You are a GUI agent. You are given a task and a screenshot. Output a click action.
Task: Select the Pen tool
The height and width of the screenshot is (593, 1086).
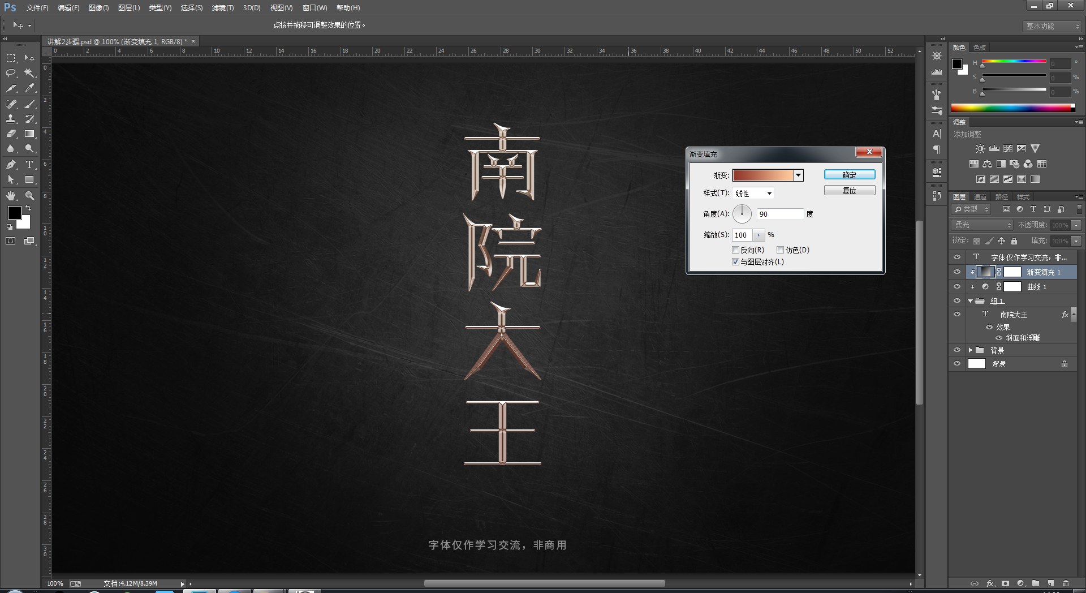click(11, 165)
